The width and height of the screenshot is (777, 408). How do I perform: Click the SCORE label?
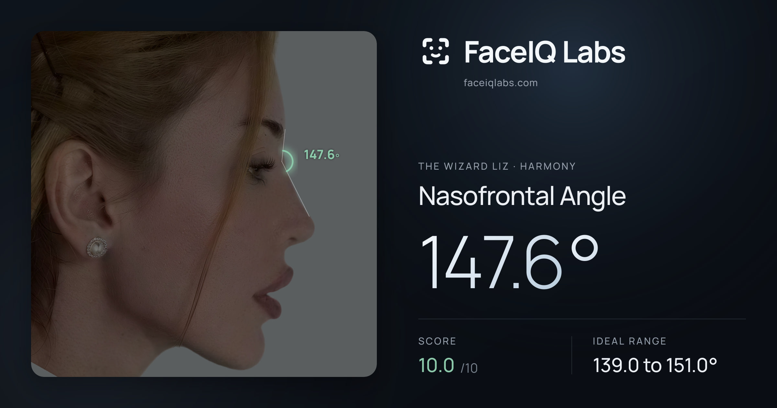437,341
